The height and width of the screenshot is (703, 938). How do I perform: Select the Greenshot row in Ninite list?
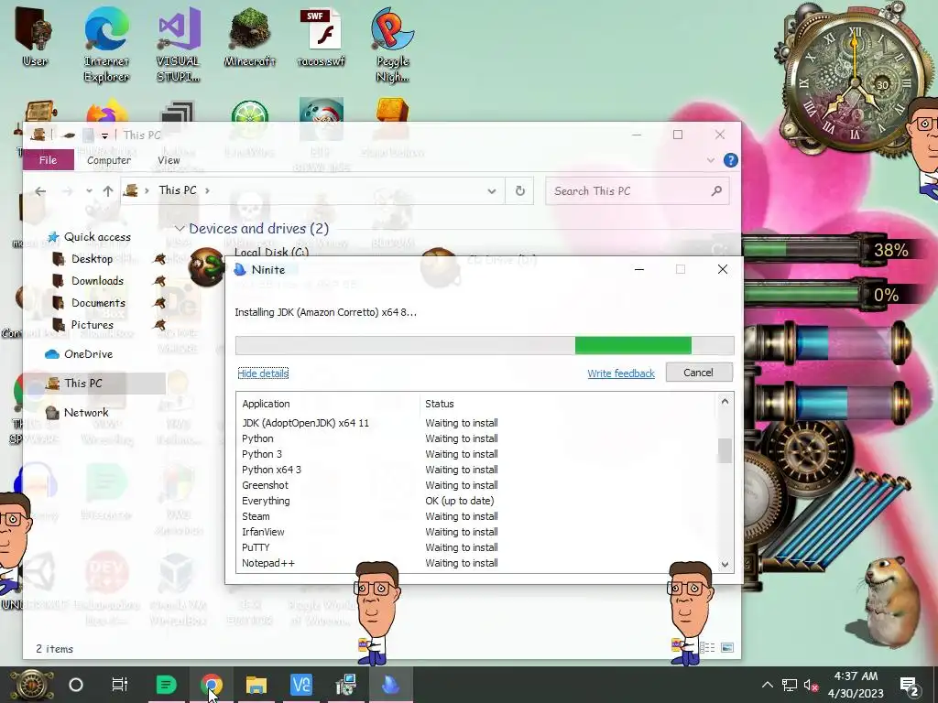(476, 485)
